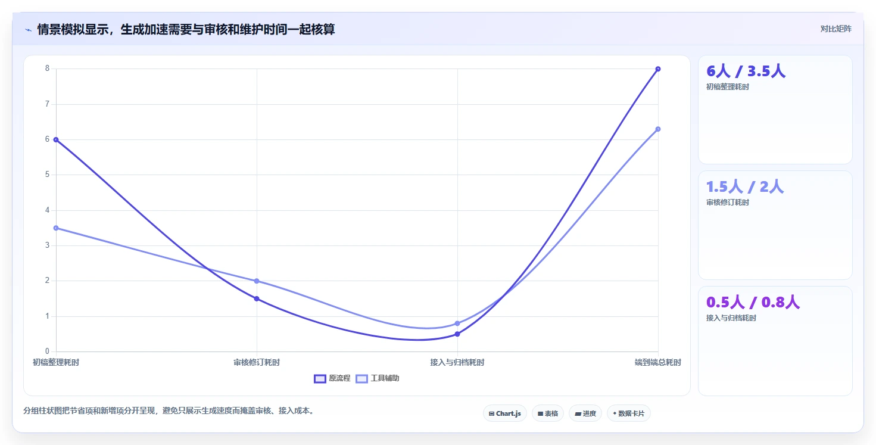Click y-axis tick label 8

click(47, 69)
